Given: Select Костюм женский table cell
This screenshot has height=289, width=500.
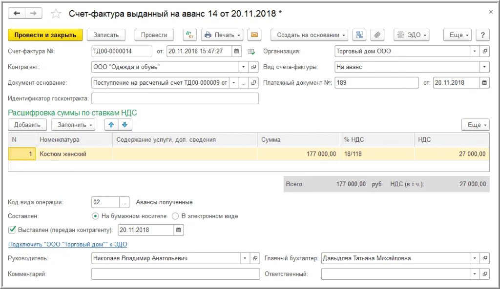Looking at the screenshot, I should [x=74, y=154].
